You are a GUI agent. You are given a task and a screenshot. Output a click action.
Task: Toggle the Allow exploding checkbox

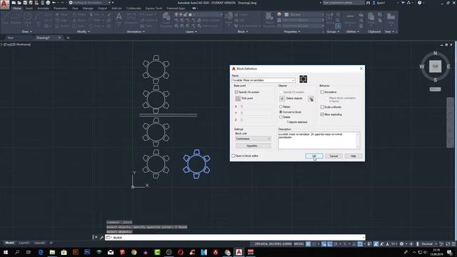(x=322, y=114)
